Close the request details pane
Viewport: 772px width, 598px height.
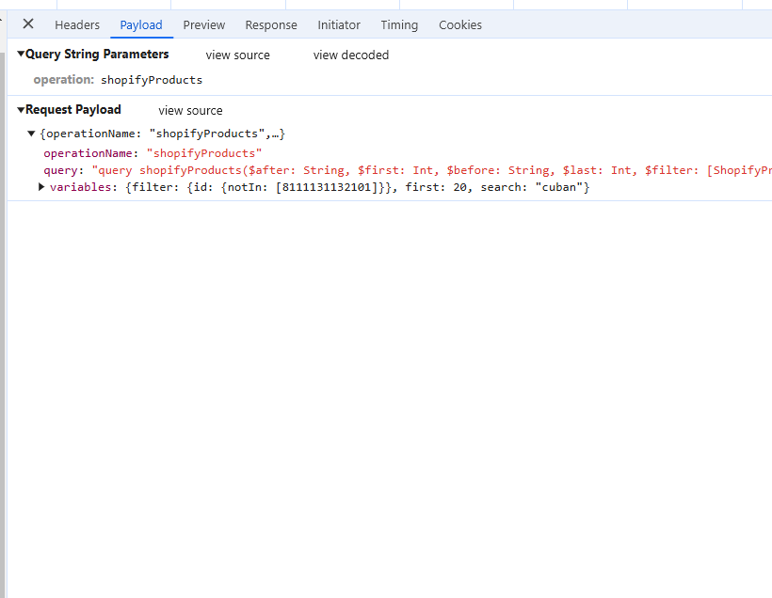(x=27, y=24)
